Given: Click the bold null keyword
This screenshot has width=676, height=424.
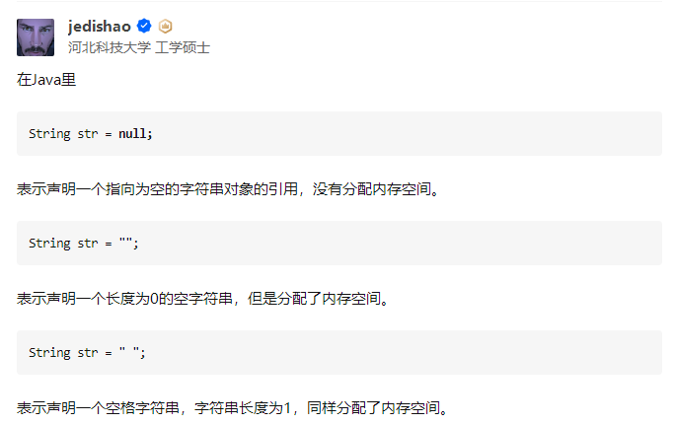Looking at the screenshot, I should (x=132, y=133).
